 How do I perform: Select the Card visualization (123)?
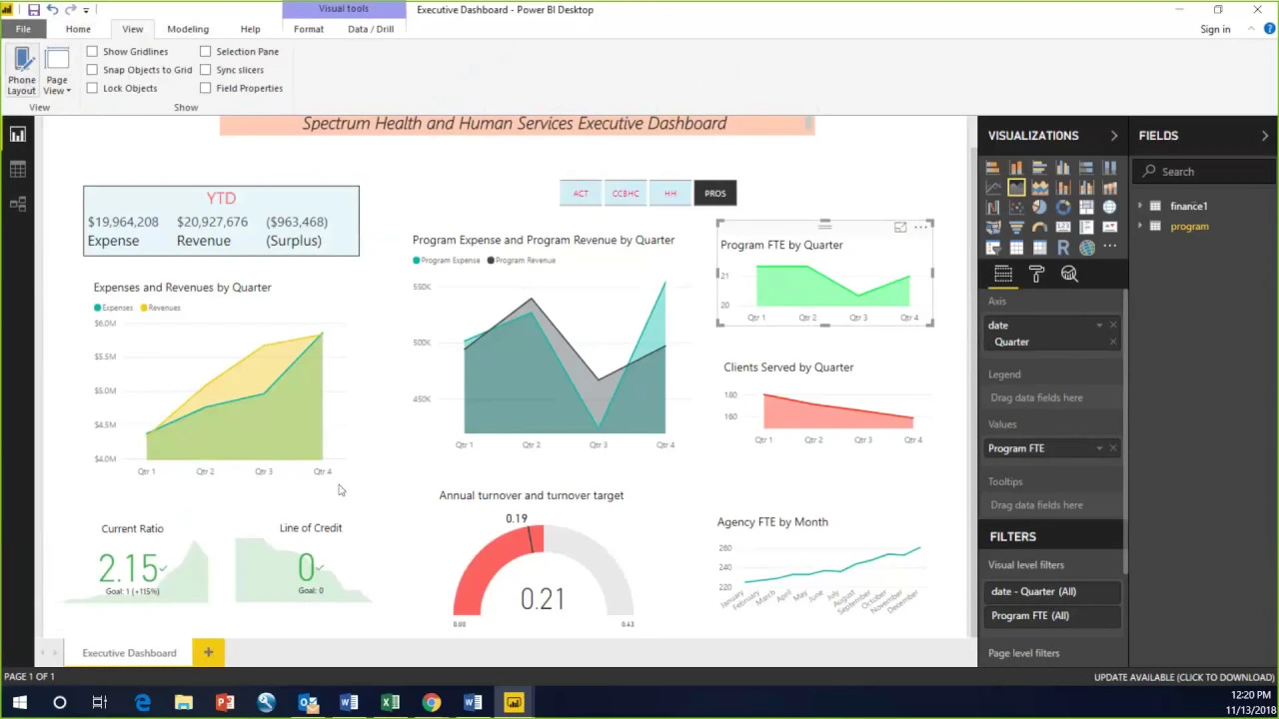1063,227
